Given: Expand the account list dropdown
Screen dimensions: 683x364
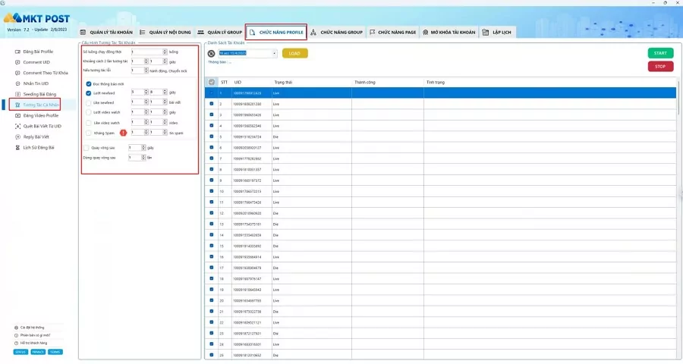Looking at the screenshot, I should point(275,54).
